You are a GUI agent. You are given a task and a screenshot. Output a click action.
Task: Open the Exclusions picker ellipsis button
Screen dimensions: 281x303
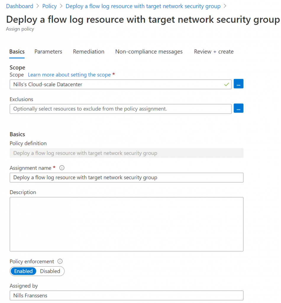(x=238, y=109)
